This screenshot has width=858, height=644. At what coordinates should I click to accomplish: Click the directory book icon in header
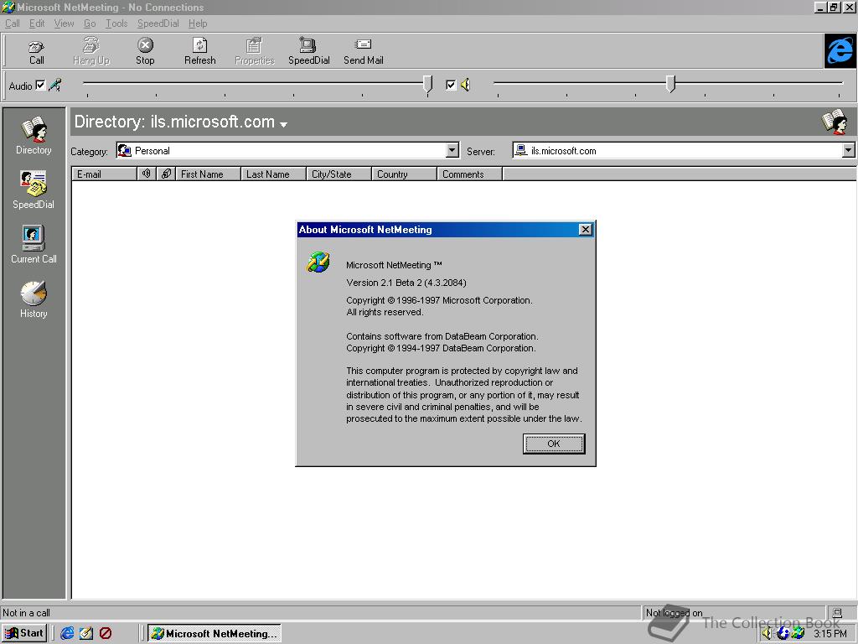coord(835,122)
